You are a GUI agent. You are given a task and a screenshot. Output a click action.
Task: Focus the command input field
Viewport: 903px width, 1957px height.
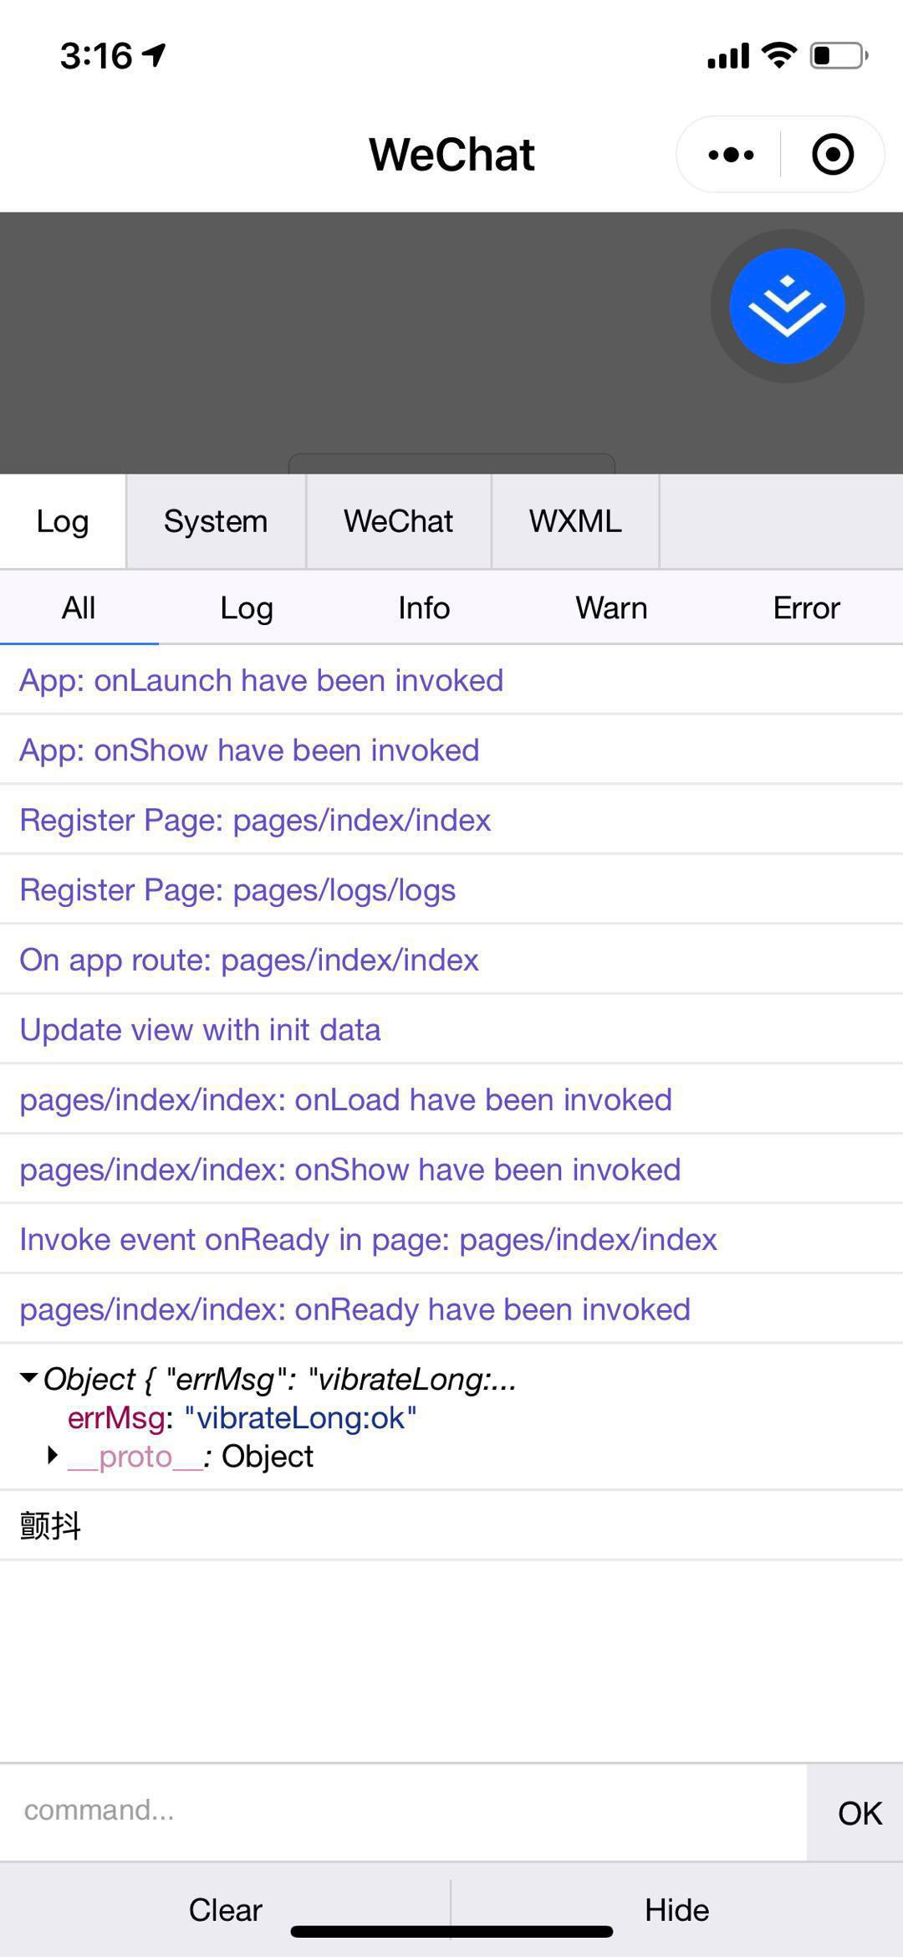point(403,1812)
